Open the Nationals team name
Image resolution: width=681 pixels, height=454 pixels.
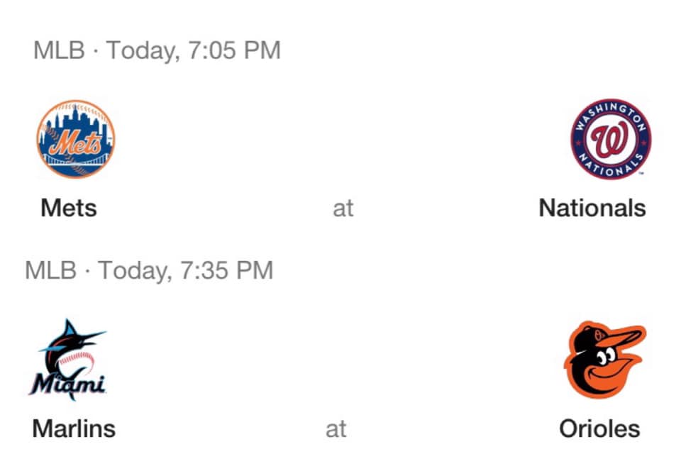tap(592, 208)
